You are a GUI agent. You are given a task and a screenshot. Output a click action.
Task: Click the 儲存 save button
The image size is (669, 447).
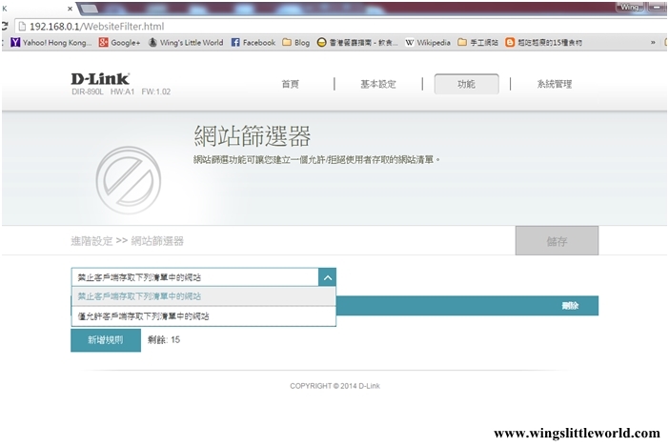pos(557,241)
